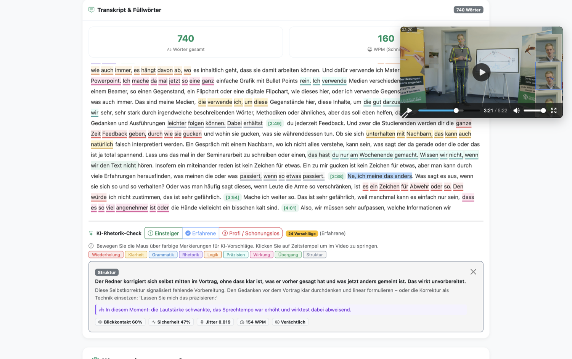Screen dimensions: 572x359
Task: Select Profi / Schonungslos level
Action: [251, 233]
